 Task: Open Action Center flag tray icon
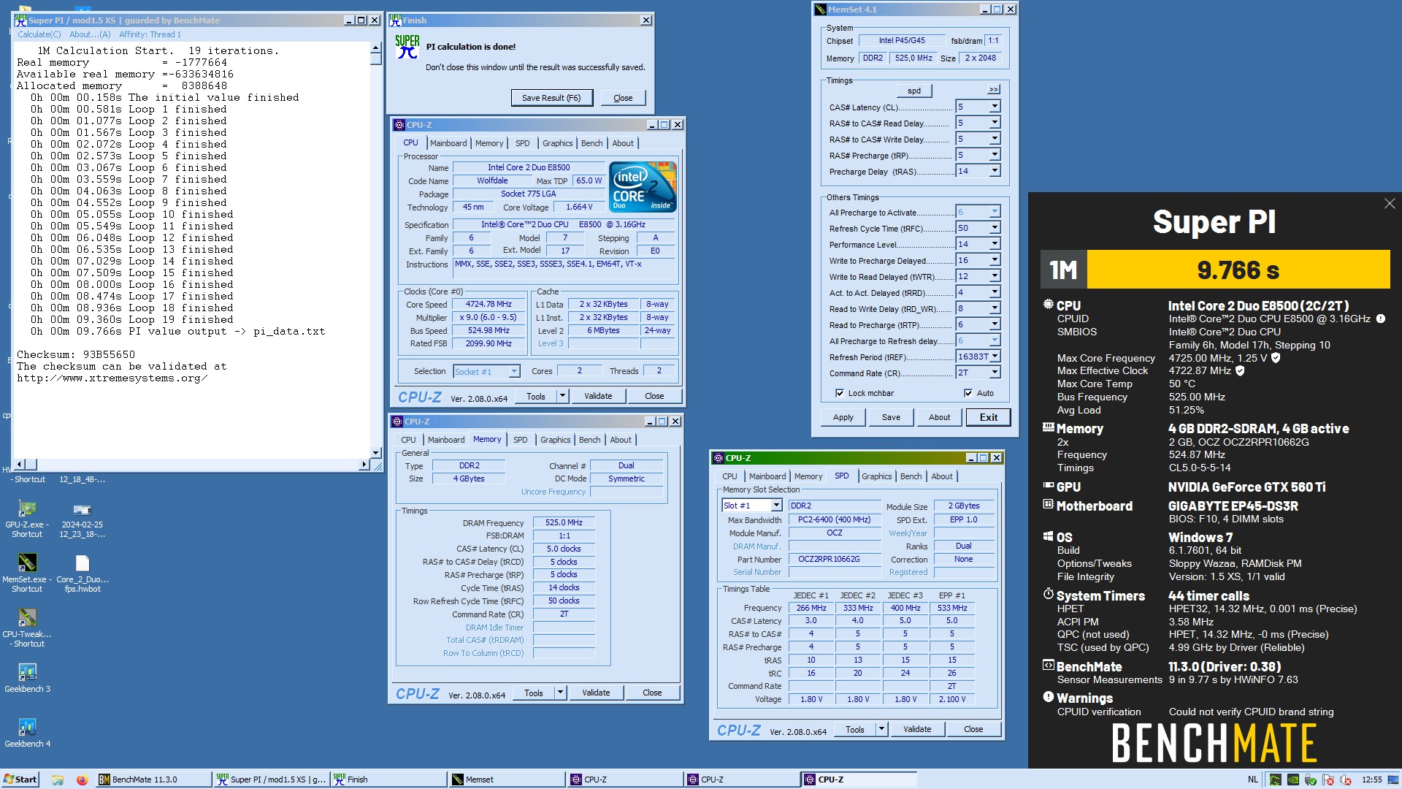1328,780
